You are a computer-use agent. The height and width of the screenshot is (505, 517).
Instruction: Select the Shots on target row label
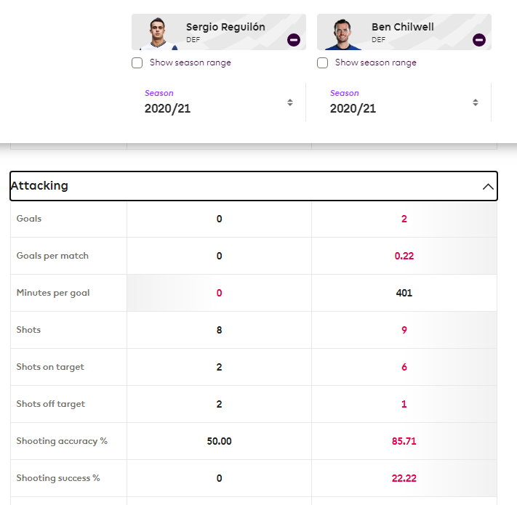(50, 367)
